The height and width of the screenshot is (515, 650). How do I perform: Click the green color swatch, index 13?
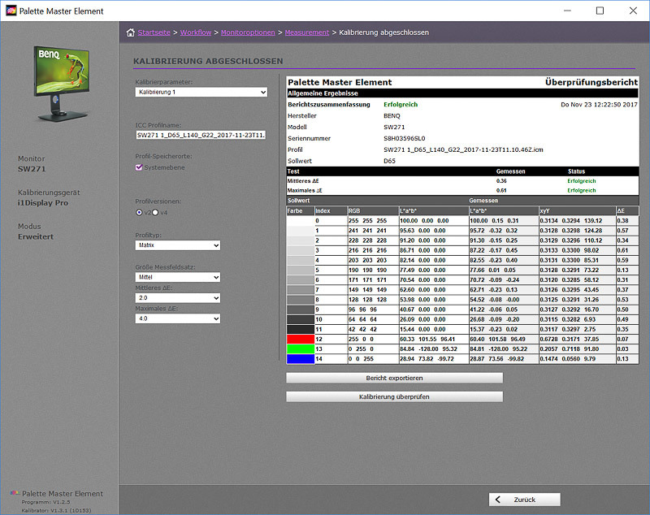click(301, 348)
